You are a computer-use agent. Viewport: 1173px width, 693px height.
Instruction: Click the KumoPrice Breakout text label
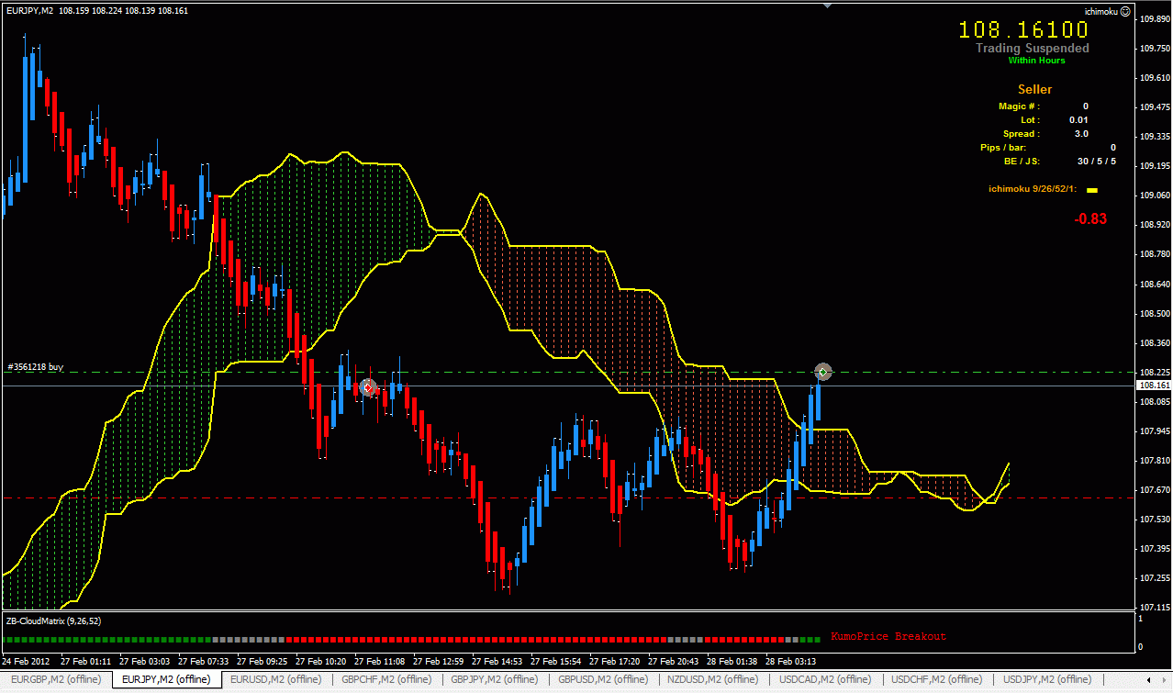pyautogui.click(x=888, y=636)
